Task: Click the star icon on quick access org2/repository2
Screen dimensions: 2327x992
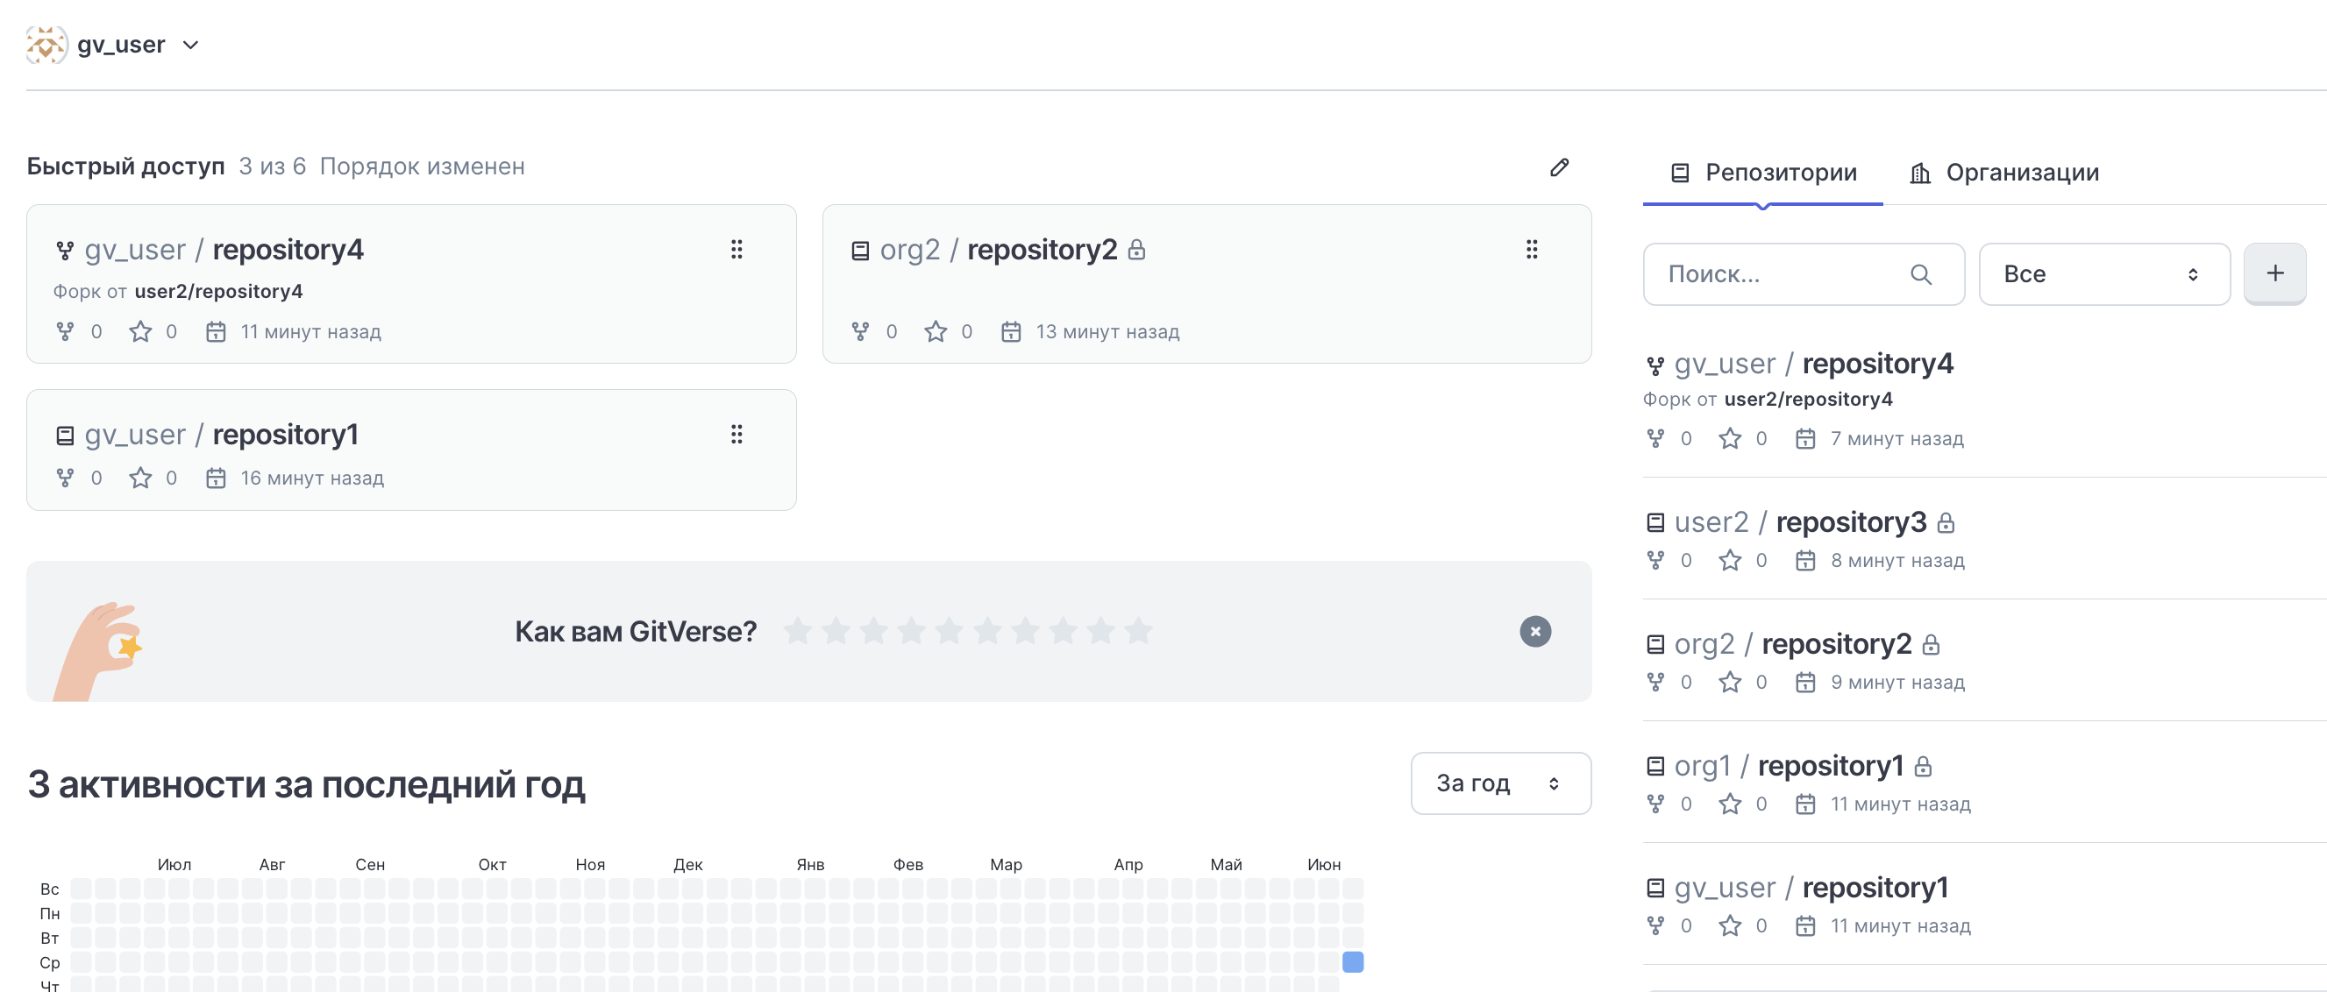Action: (935, 332)
